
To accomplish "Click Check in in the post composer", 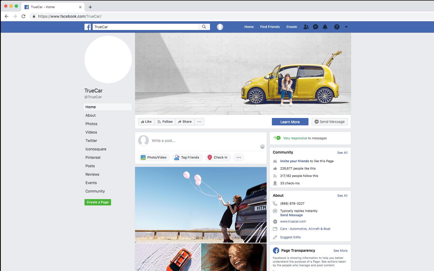I will (218, 157).
